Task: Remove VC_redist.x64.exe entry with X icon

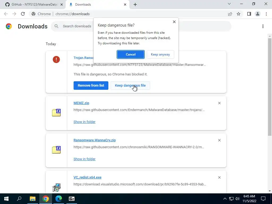Action: click(x=219, y=177)
